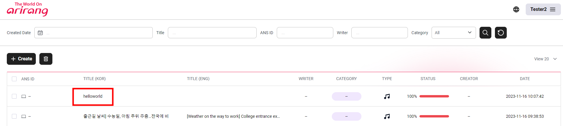The height and width of the screenshot is (126, 563).
Task: Click the magnifier search button
Action: click(485, 33)
